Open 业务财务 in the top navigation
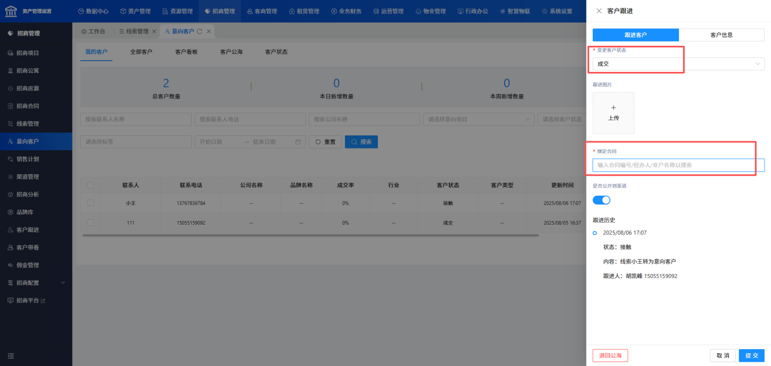Image resolution: width=771 pixels, height=366 pixels. coord(346,11)
